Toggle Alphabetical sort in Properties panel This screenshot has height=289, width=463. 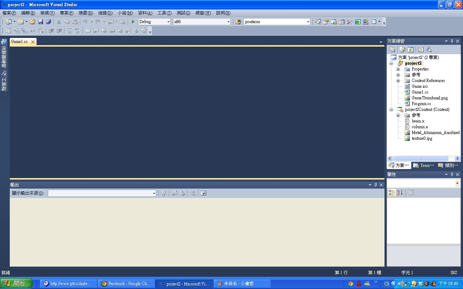[400, 193]
